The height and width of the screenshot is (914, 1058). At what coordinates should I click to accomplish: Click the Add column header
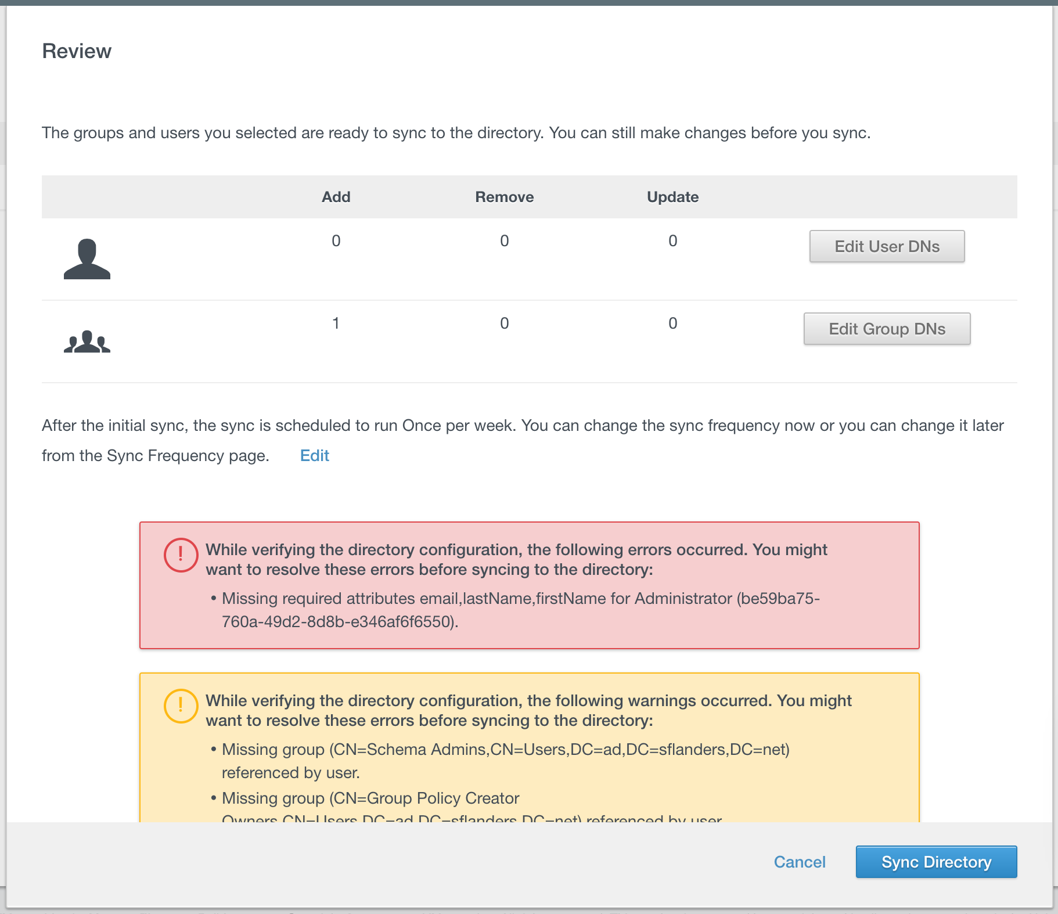pos(336,197)
